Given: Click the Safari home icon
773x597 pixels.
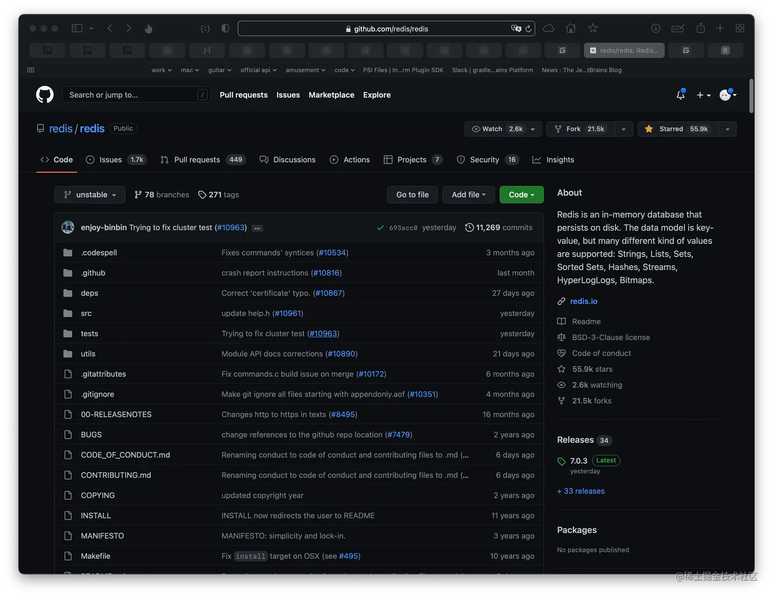Looking at the screenshot, I should coord(571,28).
